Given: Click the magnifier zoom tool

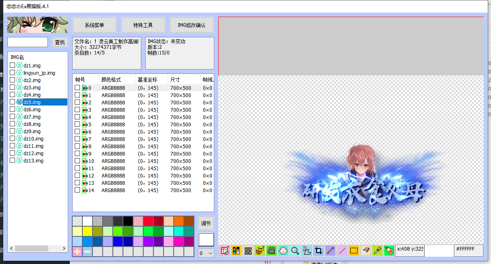Looking at the screenshot, I should (x=295, y=251).
